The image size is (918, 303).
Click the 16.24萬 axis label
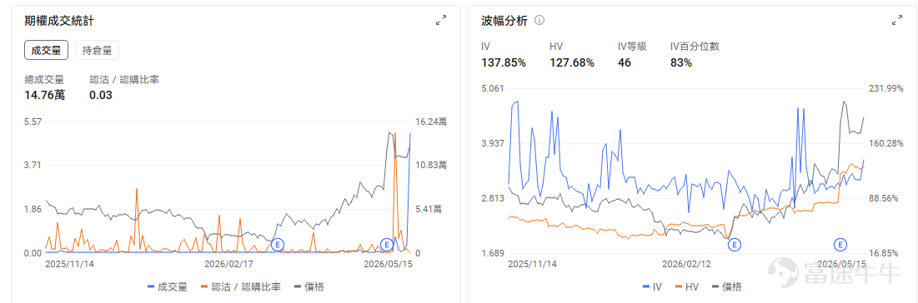click(430, 122)
